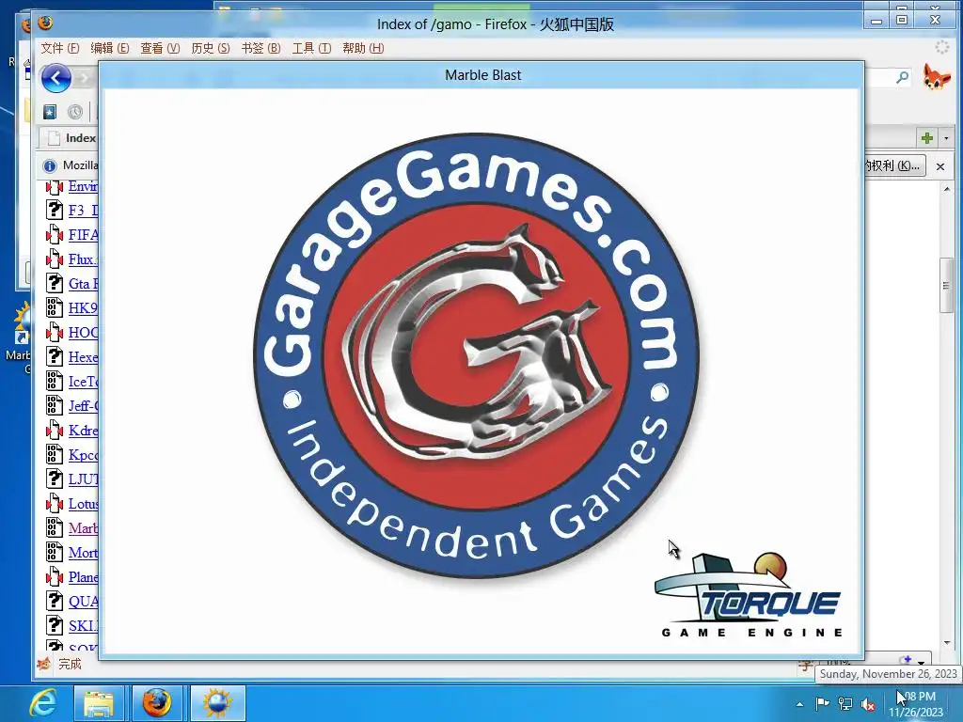This screenshot has height=722, width=963.
Task: Show hidden tray icons arrow
Action: click(x=799, y=704)
